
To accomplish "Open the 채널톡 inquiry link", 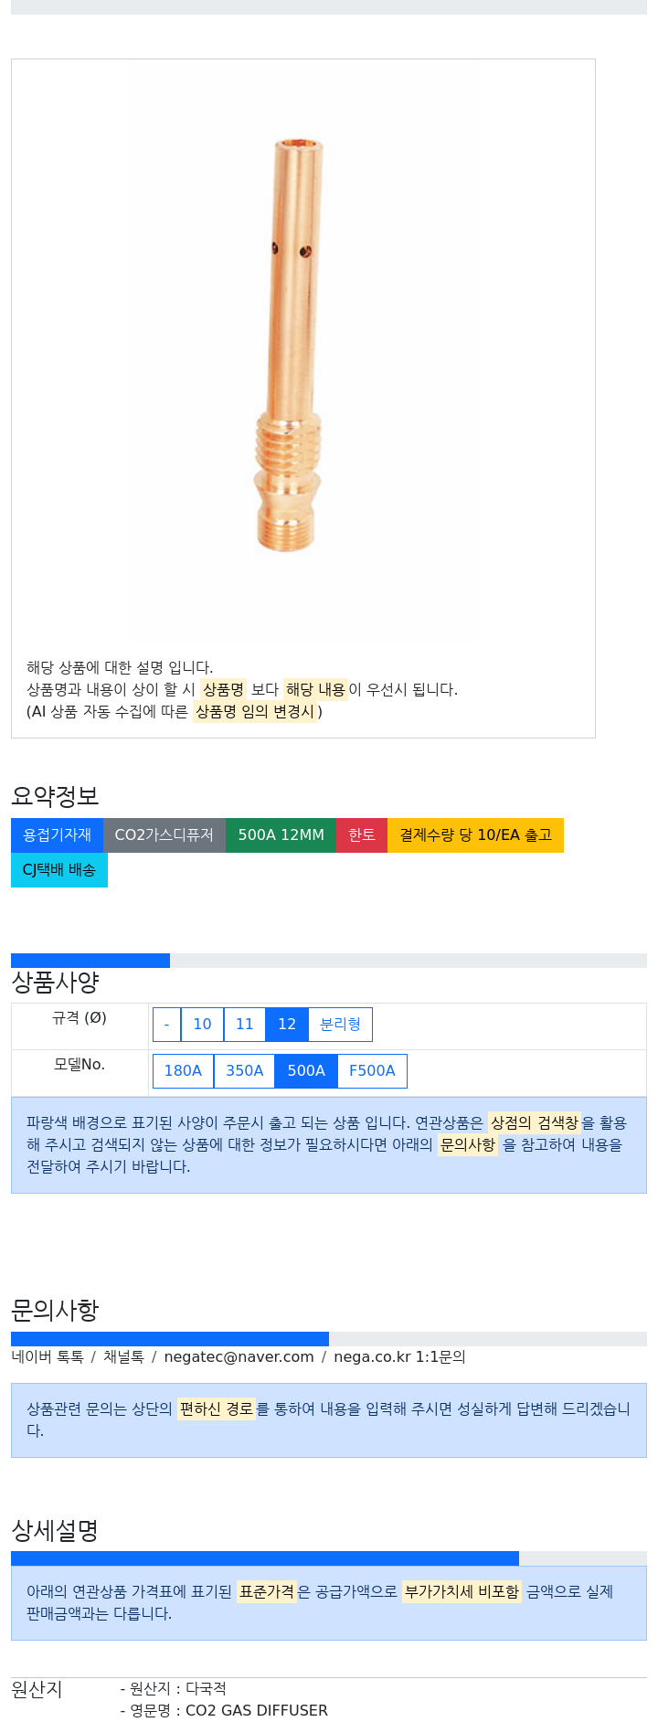I will 123,1357.
